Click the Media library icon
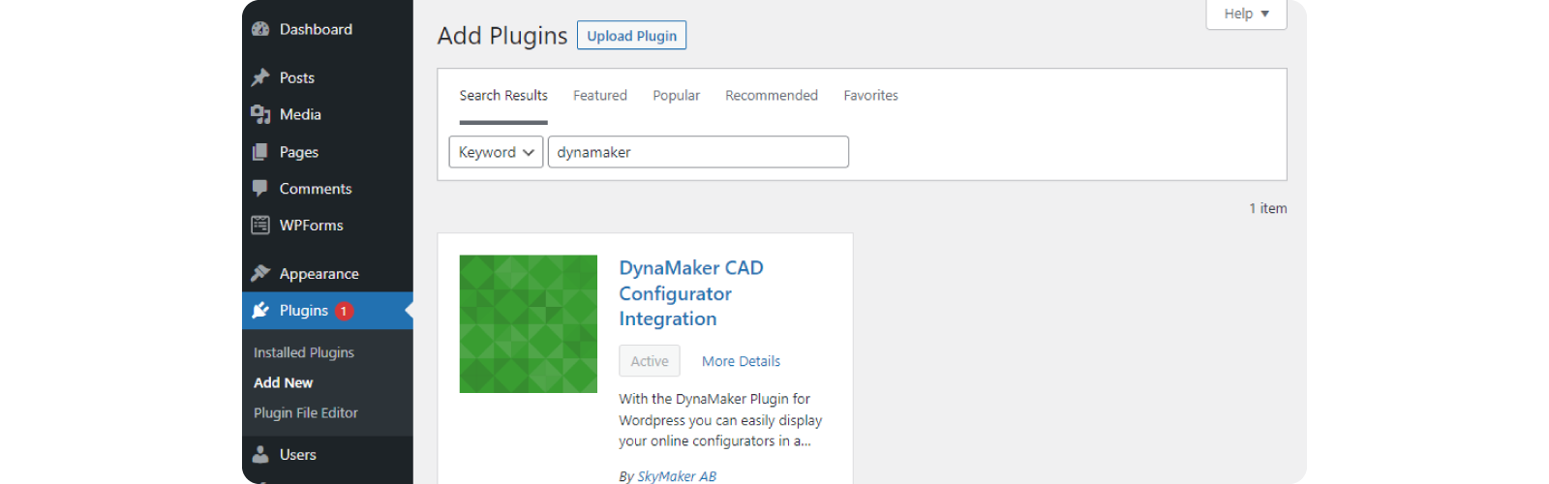 point(260,114)
